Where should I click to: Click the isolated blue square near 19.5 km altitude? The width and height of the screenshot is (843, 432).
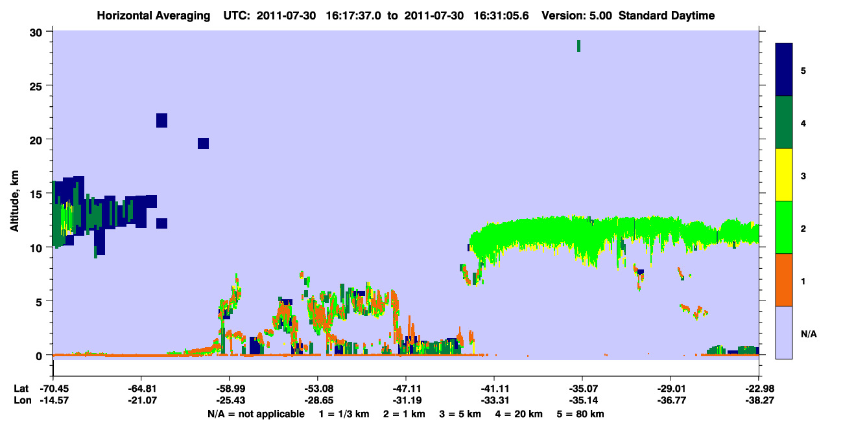point(203,143)
